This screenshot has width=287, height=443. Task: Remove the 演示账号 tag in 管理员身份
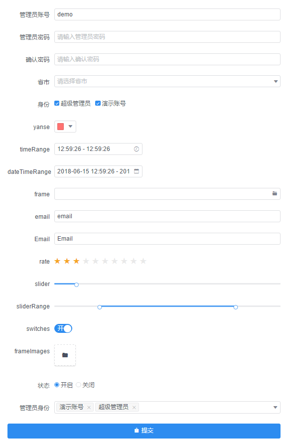point(89,408)
